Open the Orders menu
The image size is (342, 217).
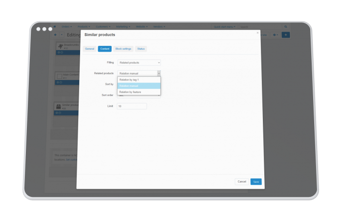click(x=66, y=26)
